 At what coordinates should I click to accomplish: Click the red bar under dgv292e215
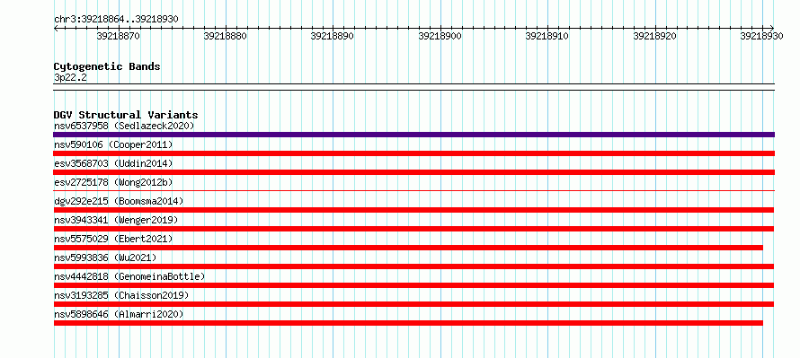click(x=413, y=210)
